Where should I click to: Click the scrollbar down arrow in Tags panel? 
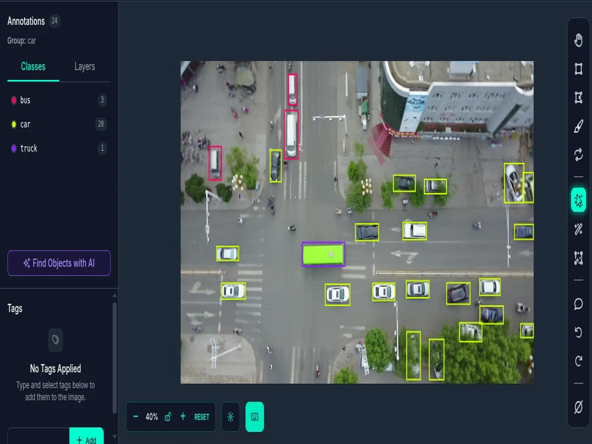coord(114,437)
